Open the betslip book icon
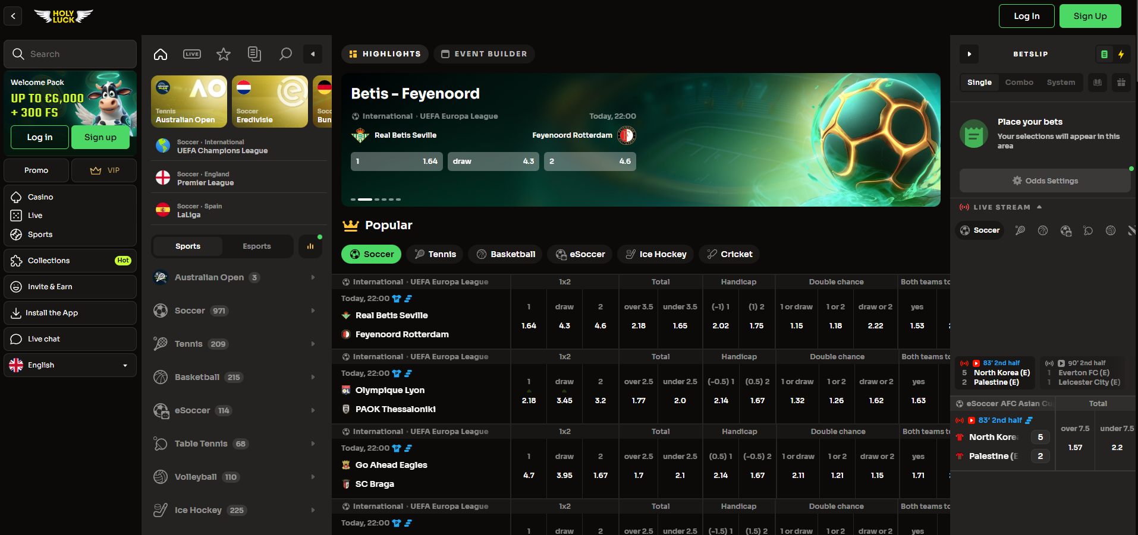Image resolution: width=1138 pixels, height=535 pixels. [x=1098, y=83]
